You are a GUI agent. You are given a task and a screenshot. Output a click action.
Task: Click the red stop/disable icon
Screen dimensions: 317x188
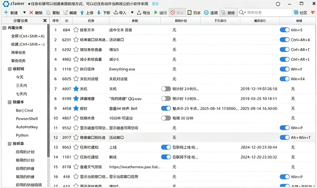point(172,13)
